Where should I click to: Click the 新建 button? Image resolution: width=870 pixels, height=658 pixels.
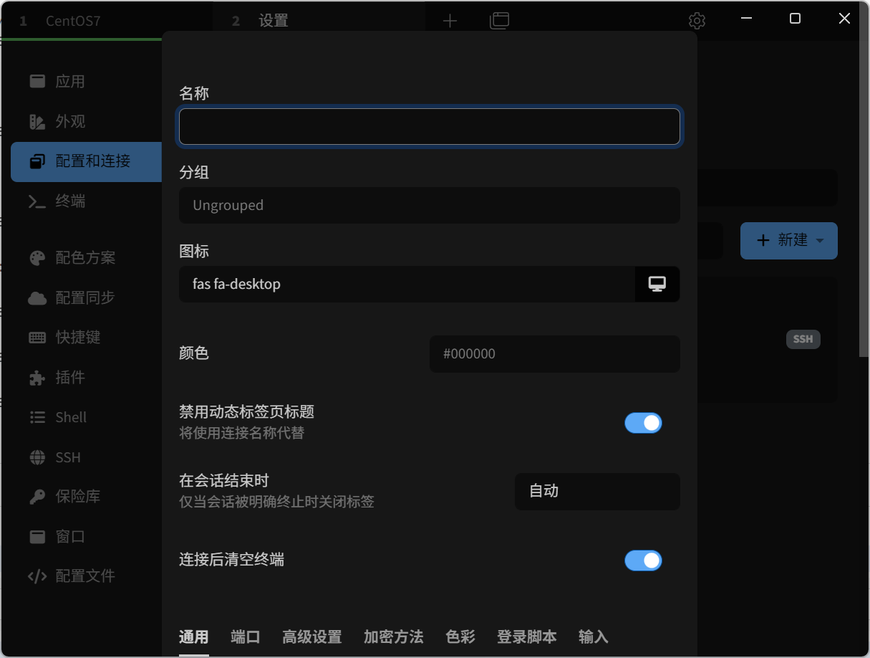784,241
